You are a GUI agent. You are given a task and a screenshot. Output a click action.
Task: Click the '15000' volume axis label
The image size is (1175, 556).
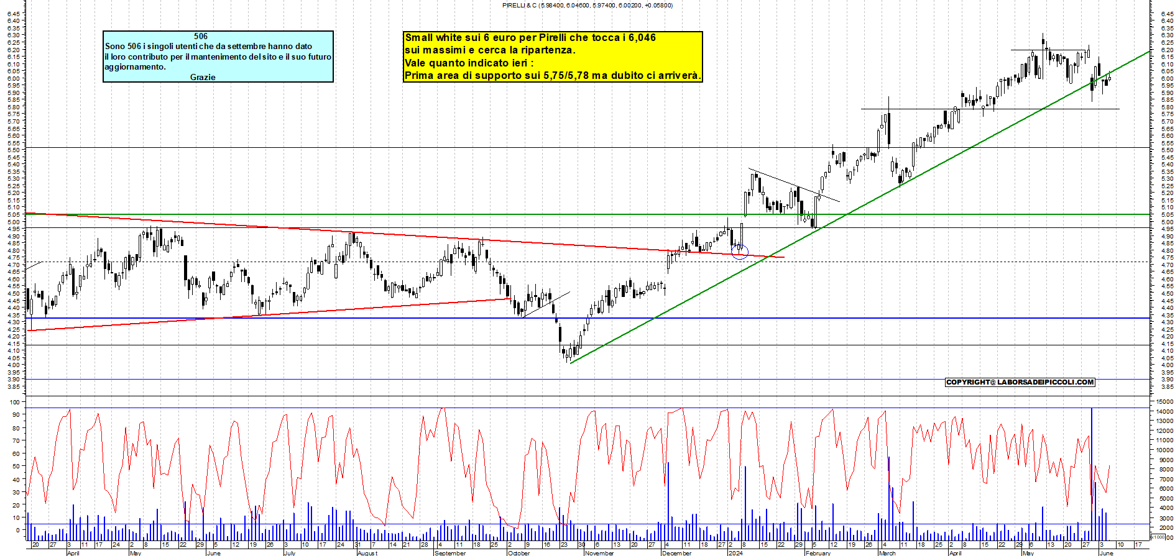point(1164,402)
